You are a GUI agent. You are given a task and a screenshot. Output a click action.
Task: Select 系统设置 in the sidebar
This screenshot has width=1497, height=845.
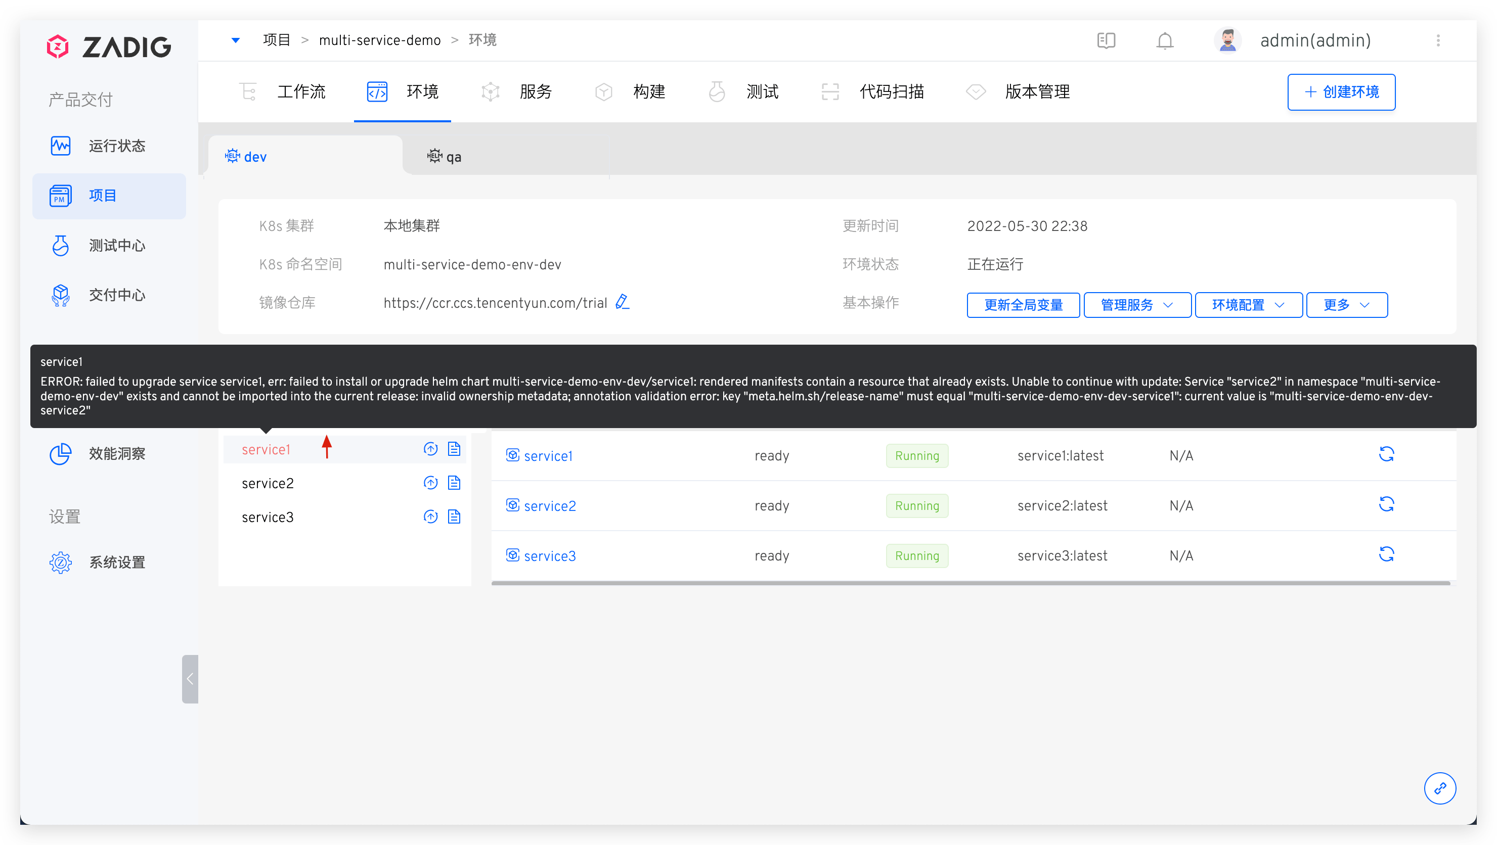point(117,561)
